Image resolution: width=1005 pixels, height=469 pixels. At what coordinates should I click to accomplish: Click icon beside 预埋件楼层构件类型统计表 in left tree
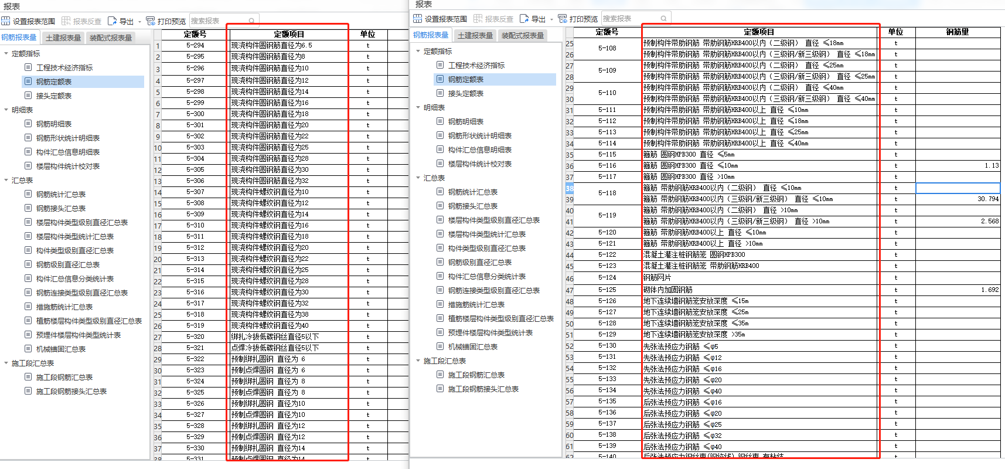(x=28, y=335)
